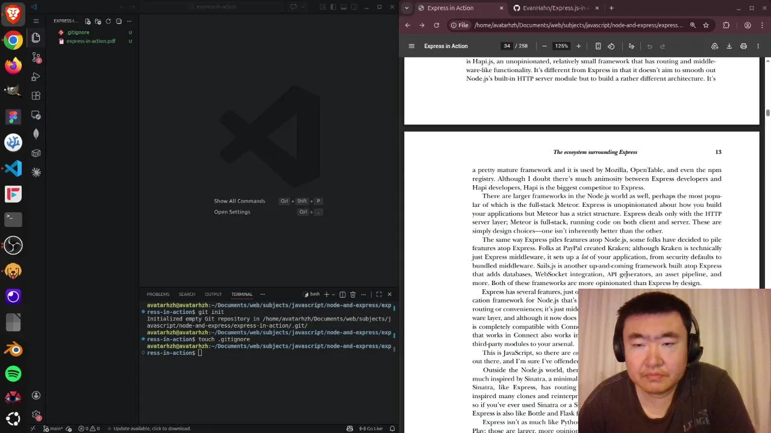
Task: Open the Source Control view in VS Code
Action: coord(36,58)
